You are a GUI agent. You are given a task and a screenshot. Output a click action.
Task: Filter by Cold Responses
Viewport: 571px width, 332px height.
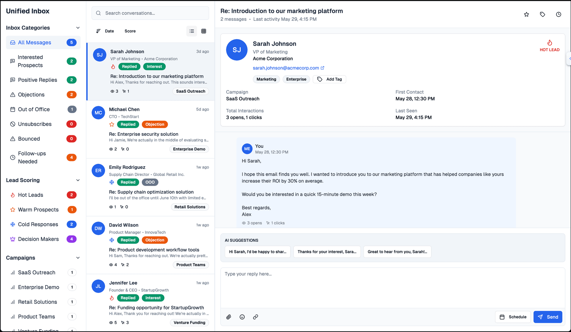pos(43,224)
